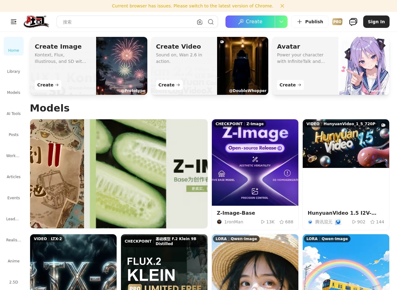This screenshot has height=290, width=397.
Task: Go to Models in the sidebar
Action: (14, 92)
